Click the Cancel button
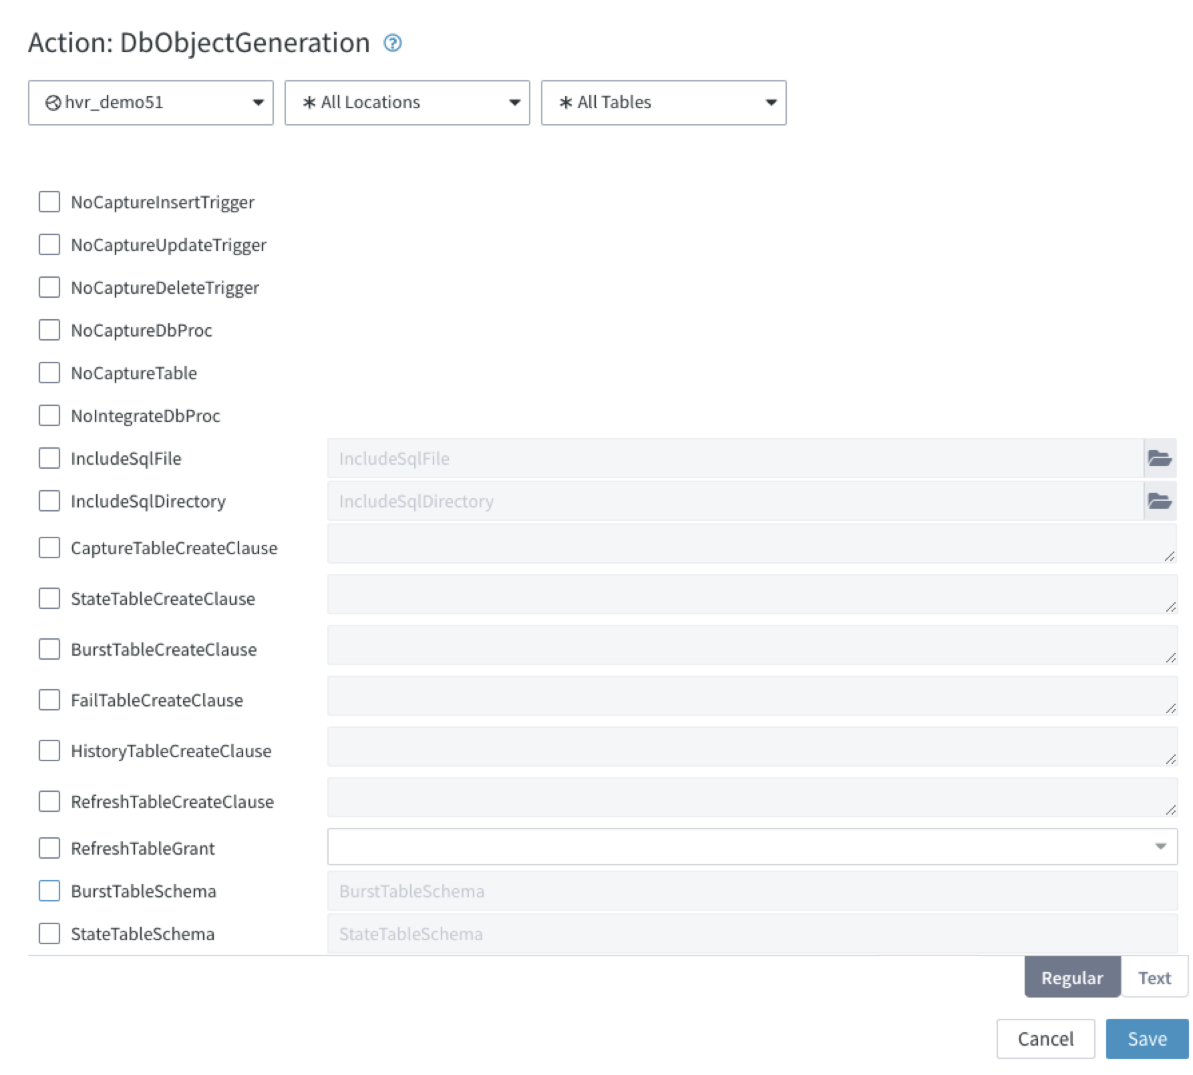This screenshot has height=1075, width=1193. tap(1045, 1039)
